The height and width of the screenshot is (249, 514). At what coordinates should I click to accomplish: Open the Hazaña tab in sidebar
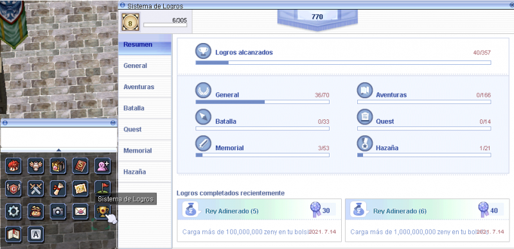[145, 172]
